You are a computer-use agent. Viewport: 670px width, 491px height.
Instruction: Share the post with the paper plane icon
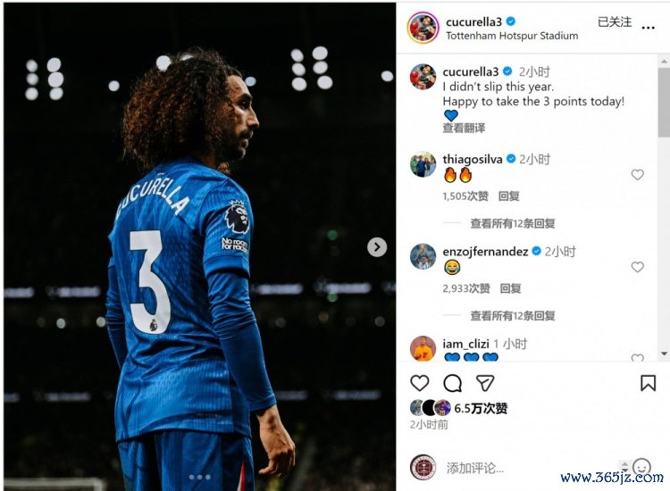485,383
